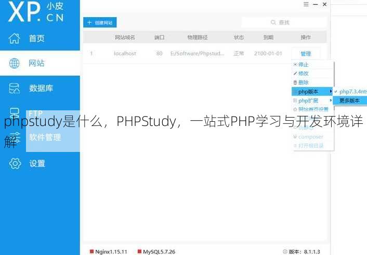This screenshot has height=255, width=367.
Task: Click the red MySQL status indicator
Action: pyautogui.click(x=139, y=251)
